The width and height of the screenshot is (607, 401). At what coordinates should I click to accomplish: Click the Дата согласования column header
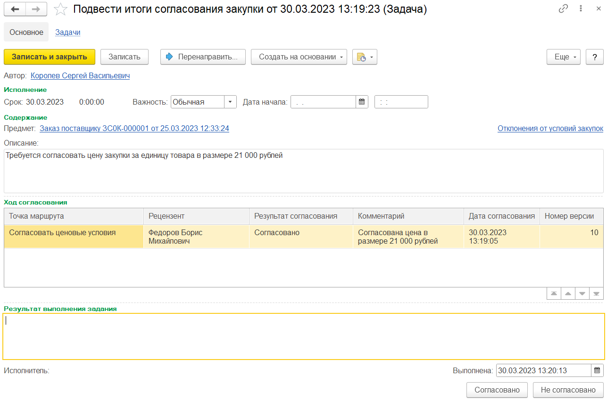coord(502,216)
